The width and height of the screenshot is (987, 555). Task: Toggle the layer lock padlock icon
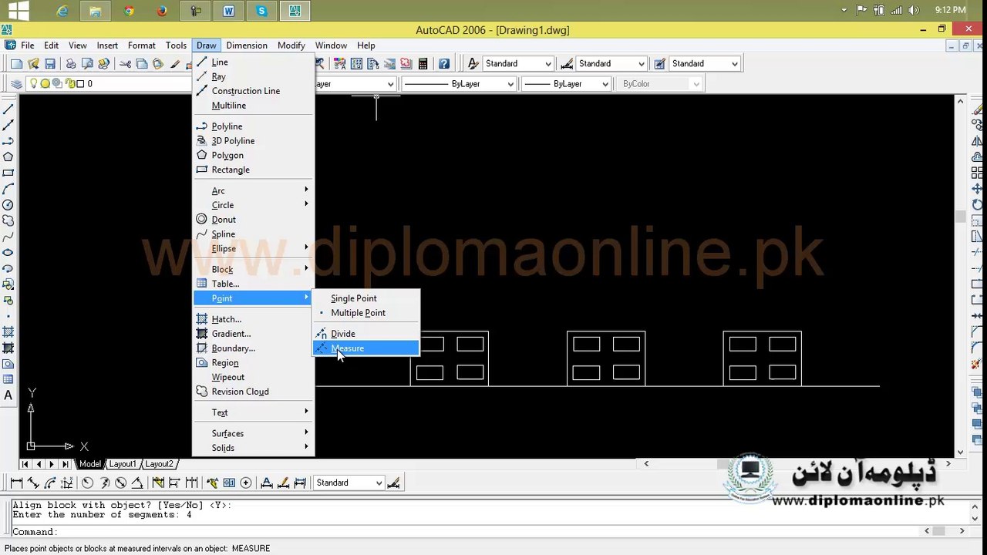70,84
